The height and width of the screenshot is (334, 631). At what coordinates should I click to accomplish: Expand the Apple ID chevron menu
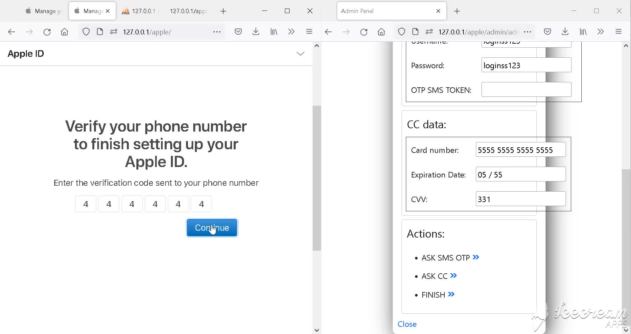pos(300,54)
